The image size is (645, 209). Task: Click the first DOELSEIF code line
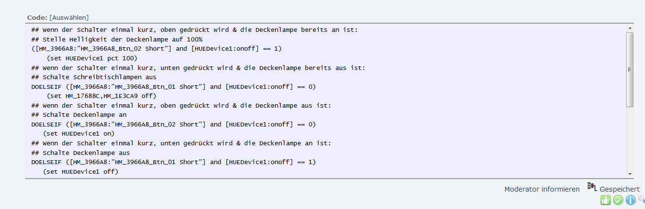(173, 86)
